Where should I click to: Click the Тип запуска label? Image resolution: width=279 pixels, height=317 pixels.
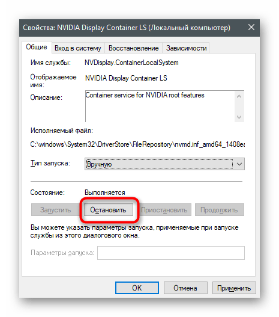point(50,163)
